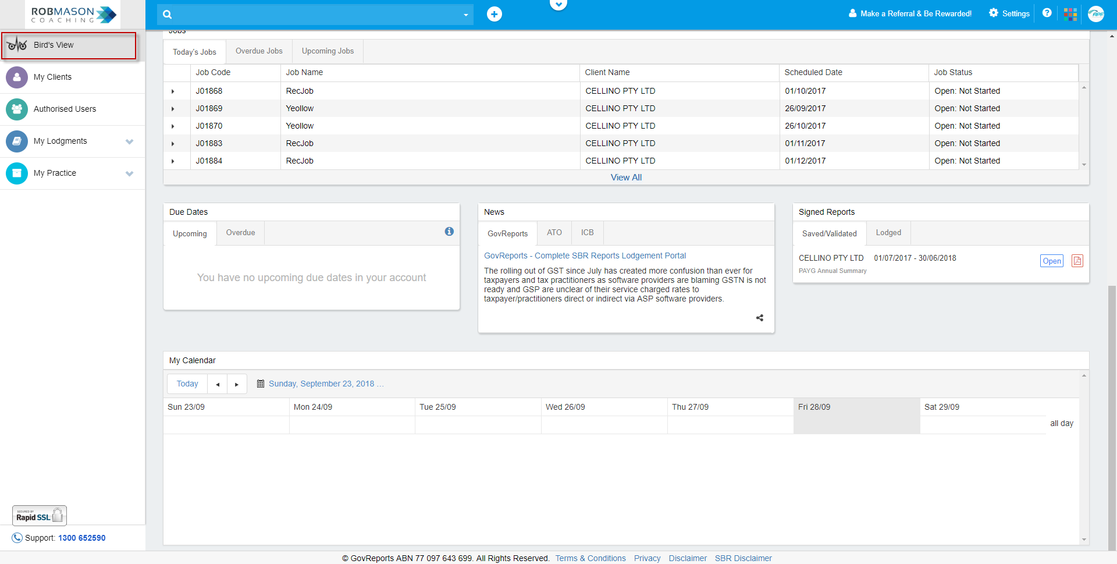Click Make a Referral & Be Rewarded
The height and width of the screenshot is (564, 1117).
[910, 13]
